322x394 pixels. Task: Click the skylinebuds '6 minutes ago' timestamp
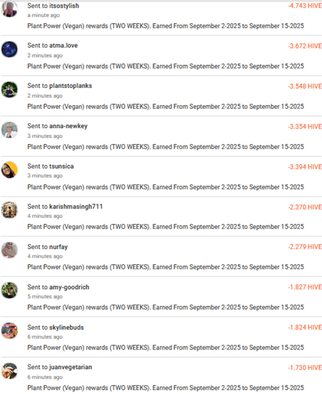click(45, 337)
